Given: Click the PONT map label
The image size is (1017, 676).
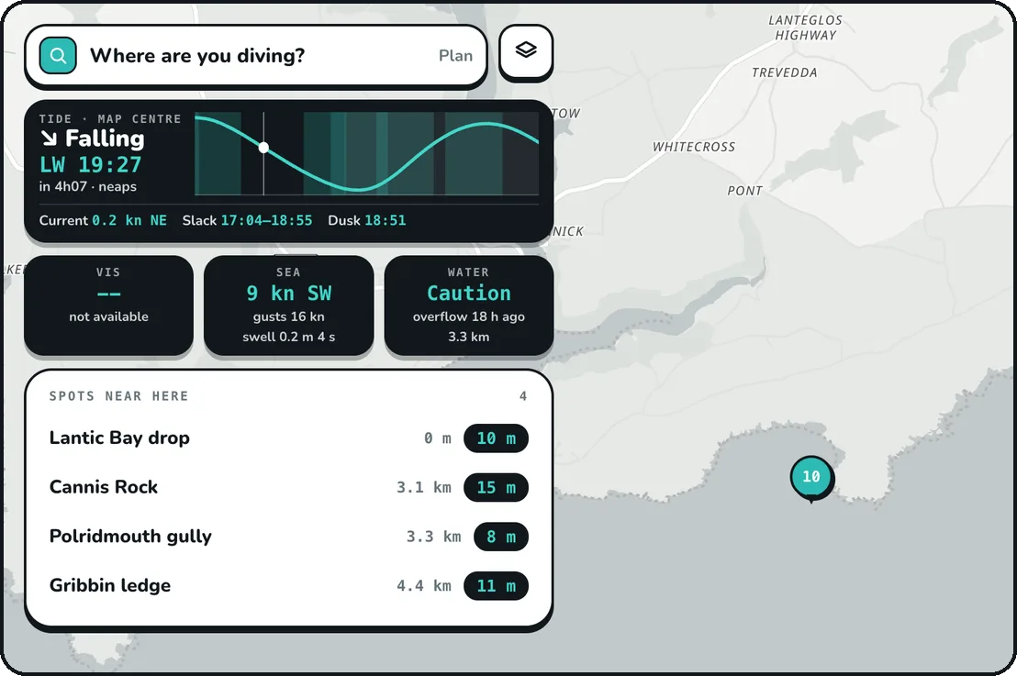Looking at the screenshot, I should [x=744, y=191].
